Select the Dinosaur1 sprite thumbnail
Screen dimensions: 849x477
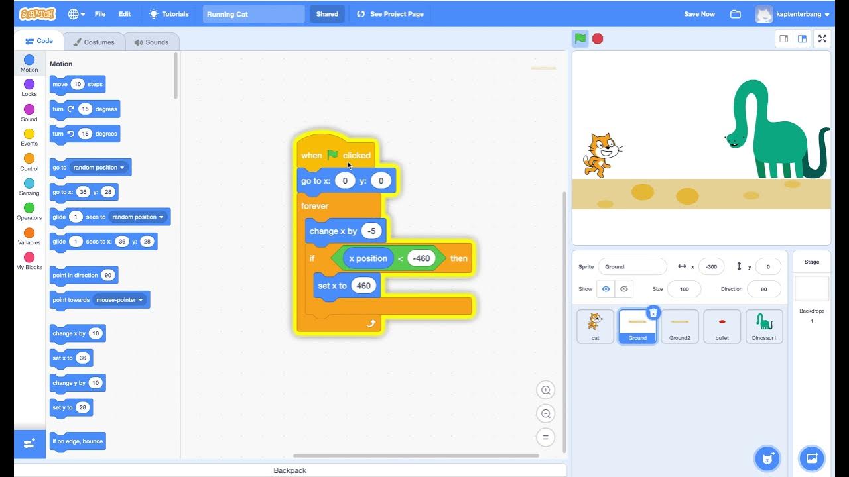click(764, 326)
